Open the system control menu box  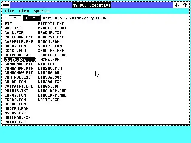coord(6,5)
